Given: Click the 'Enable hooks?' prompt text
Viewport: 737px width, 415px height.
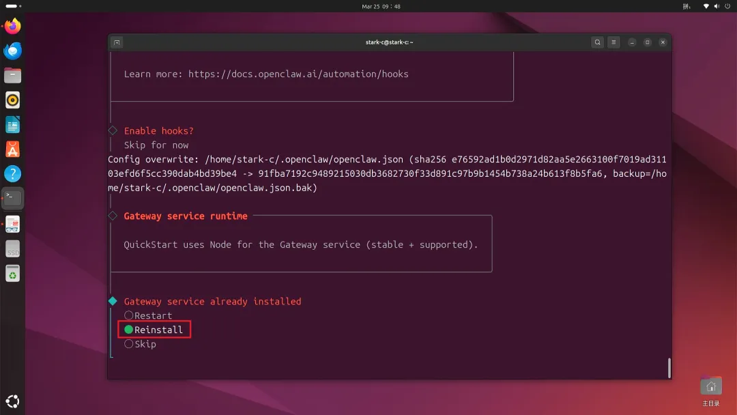Looking at the screenshot, I should (159, 130).
